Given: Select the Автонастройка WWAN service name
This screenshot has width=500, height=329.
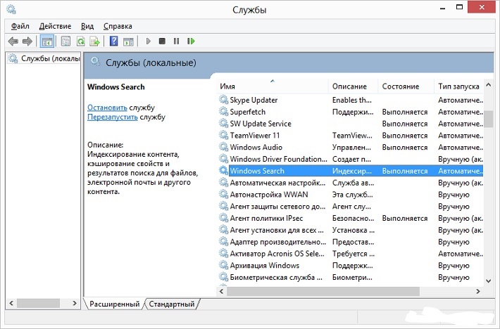Looking at the screenshot, I should 269,194.
